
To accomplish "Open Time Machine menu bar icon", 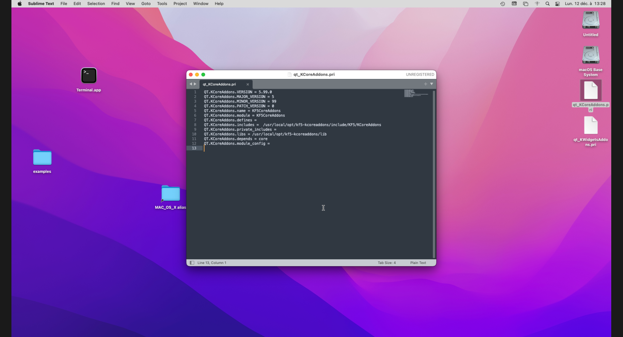I will [503, 4].
